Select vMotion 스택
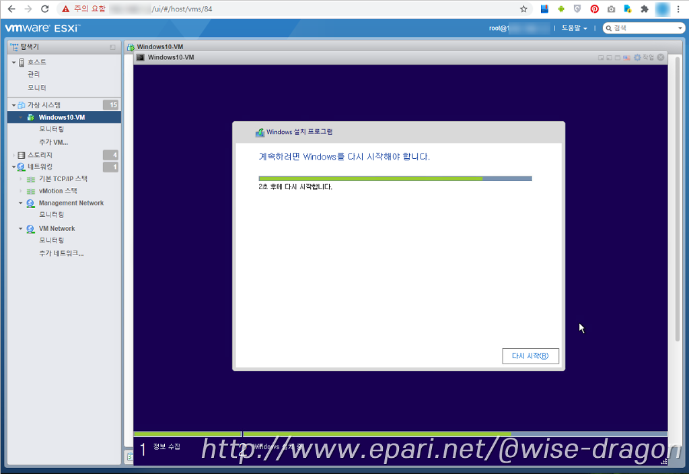689x474 pixels. tap(58, 191)
